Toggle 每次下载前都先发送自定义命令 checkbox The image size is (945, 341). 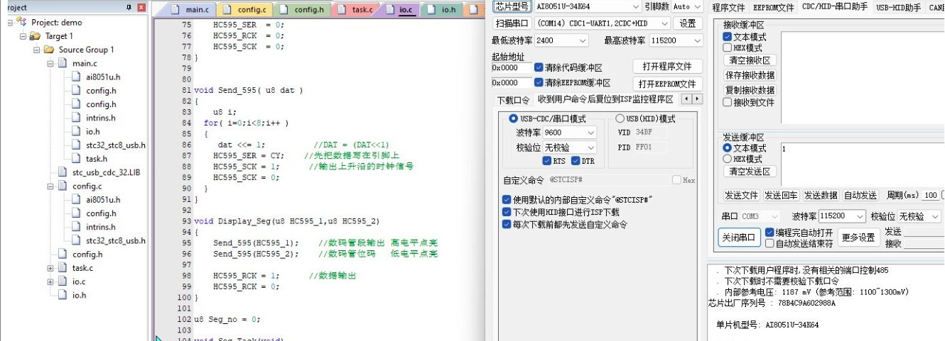point(507,225)
